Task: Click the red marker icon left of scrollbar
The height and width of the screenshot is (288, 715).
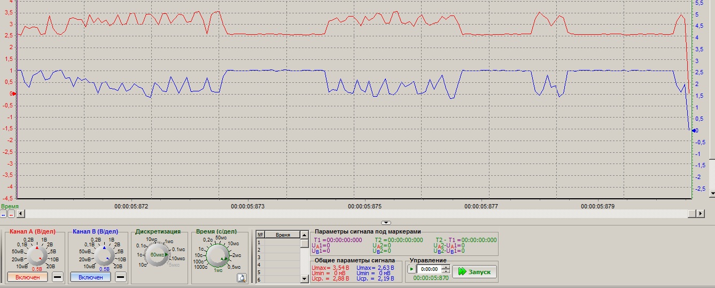Action: (x=11, y=214)
